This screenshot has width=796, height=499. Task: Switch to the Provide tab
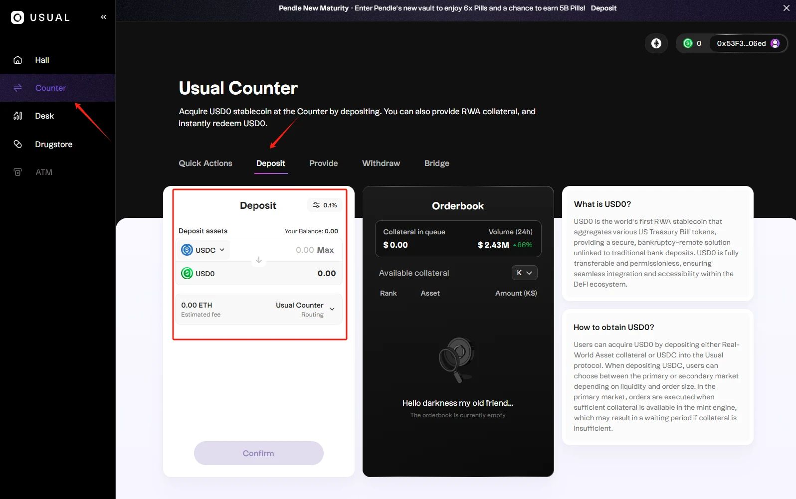click(x=324, y=164)
